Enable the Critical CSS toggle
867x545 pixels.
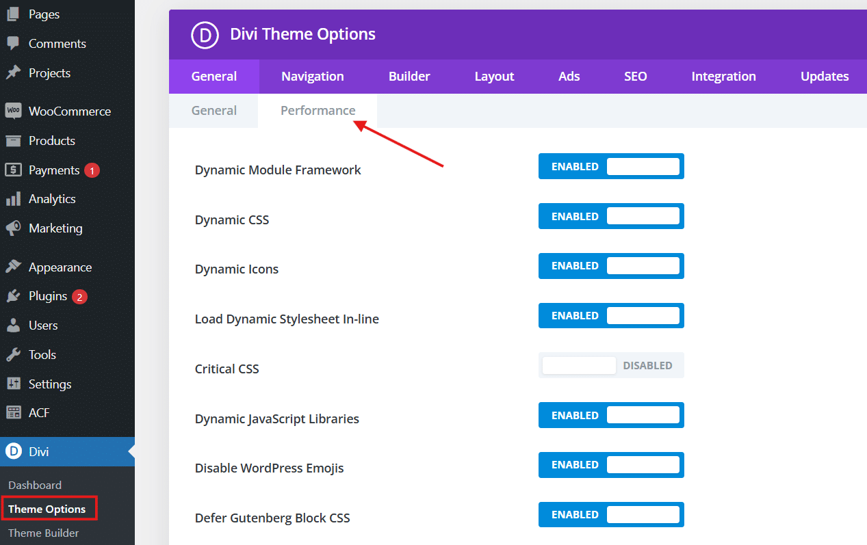[x=611, y=365]
